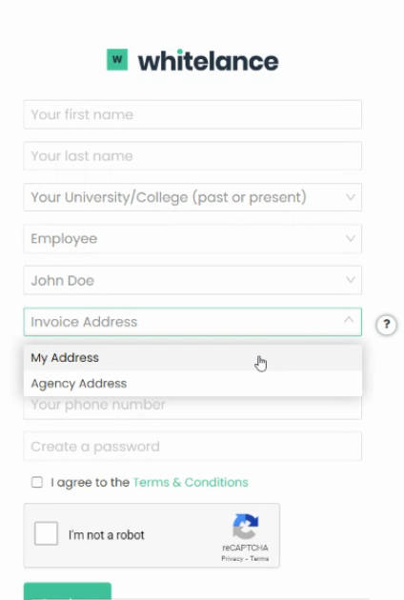The image size is (404, 600).
Task: Click the Your phone number field
Action: (192, 407)
